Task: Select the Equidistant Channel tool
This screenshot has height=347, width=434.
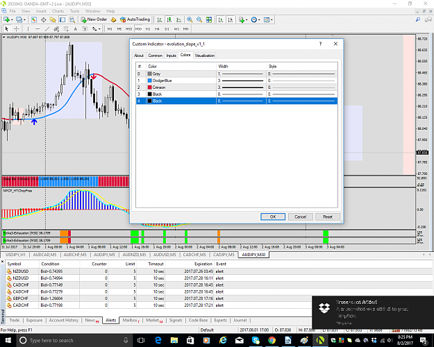Action: coord(56,28)
